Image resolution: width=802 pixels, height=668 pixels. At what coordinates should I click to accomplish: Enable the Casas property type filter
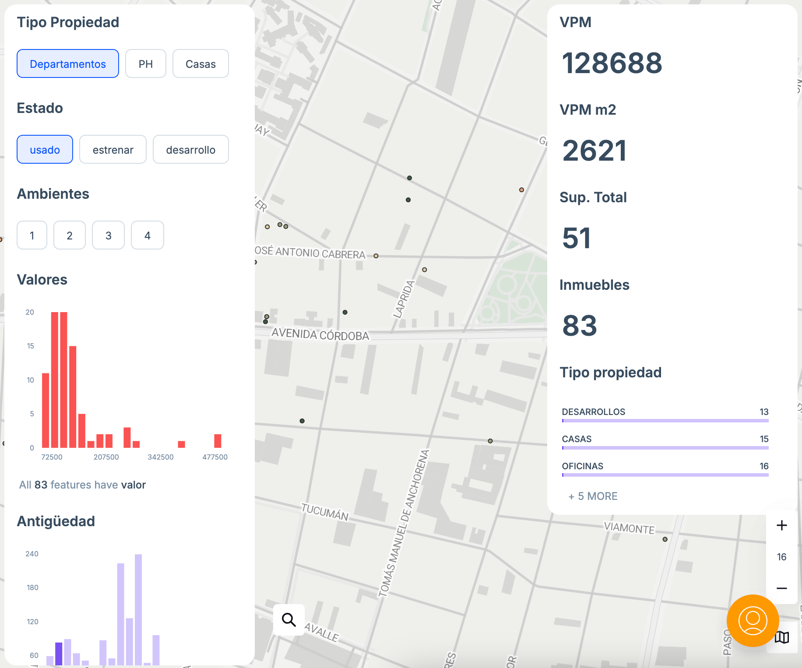point(200,64)
